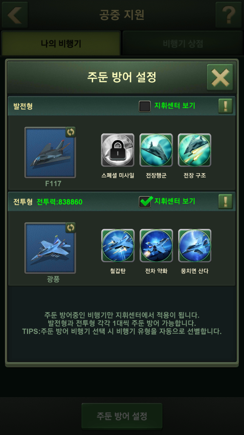The width and height of the screenshot is (244, 435).
Task: Switch to the 비행기 상점 tab
Action: [x=183, y=43]
